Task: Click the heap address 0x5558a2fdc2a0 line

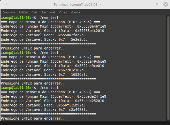Action: [x=43, y=35]
